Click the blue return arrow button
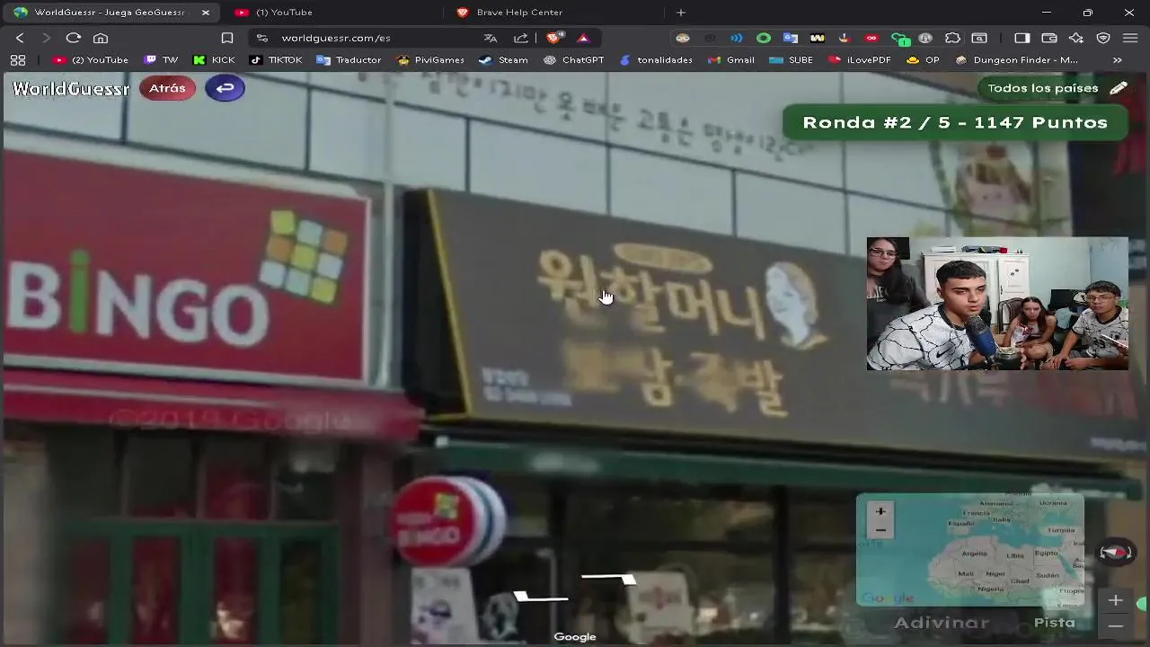The width and height of the screenshot is (1150, 647). 225,88
